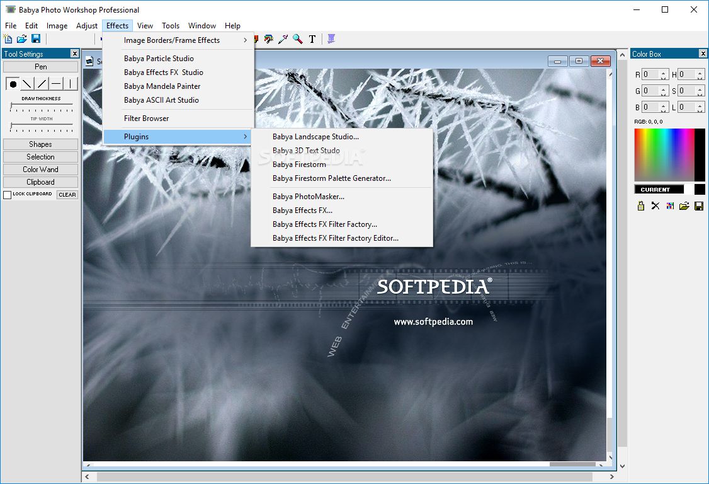Click the lock icon in Color Box
Image resolution: width=709 pixels, height=484 pixels.
click(641, 206)
